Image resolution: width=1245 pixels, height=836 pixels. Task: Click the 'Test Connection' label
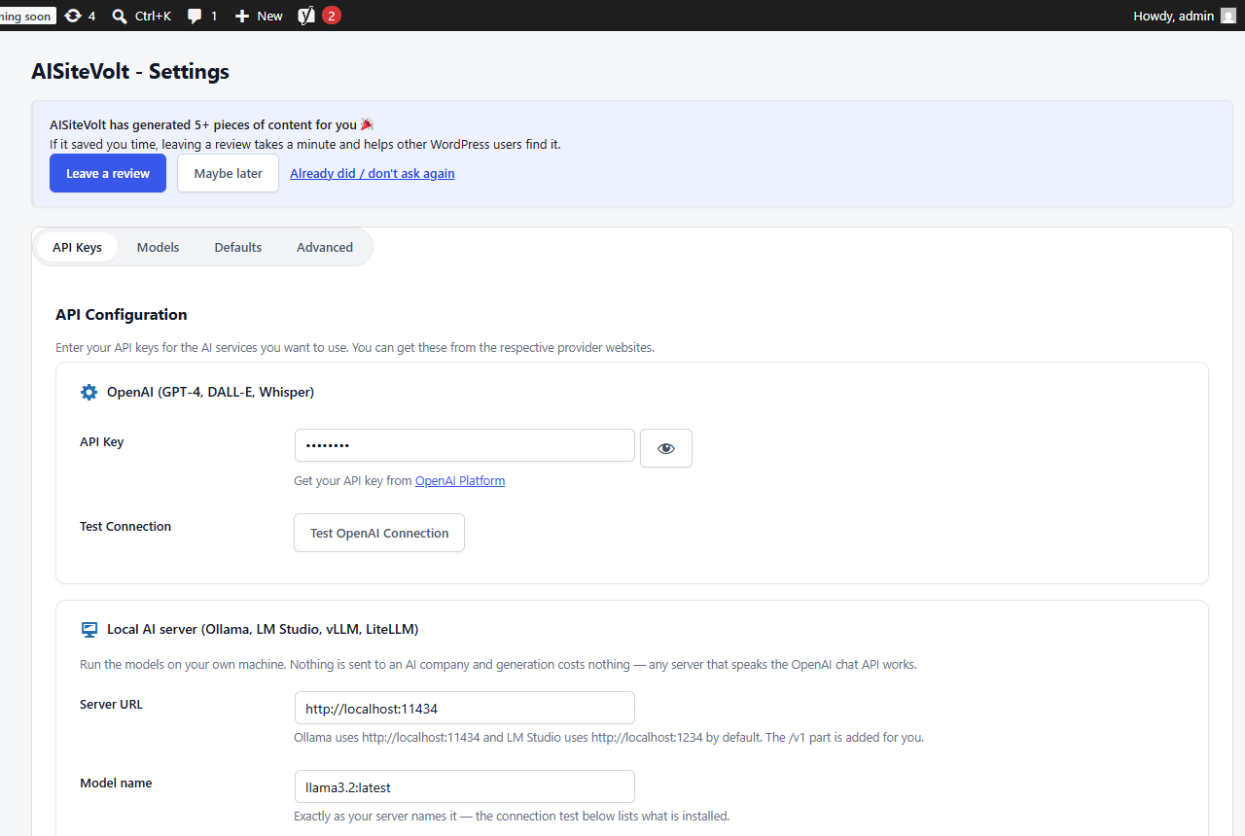[x=125, y=526]
